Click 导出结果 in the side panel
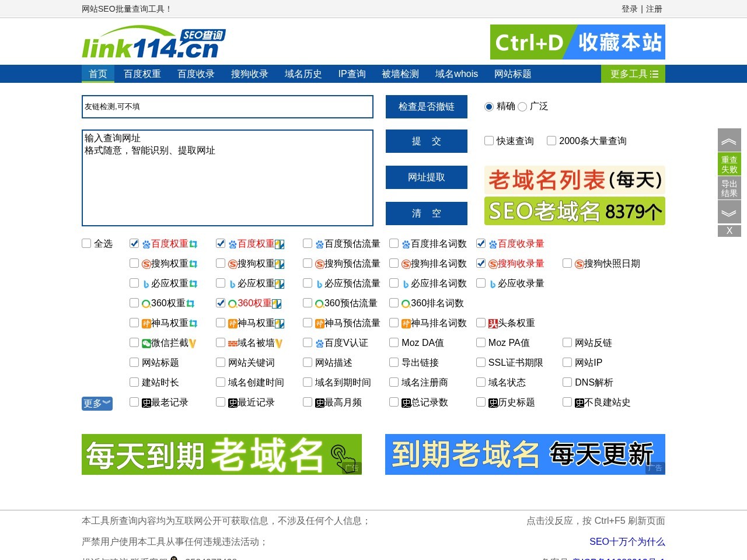The image size is (747, 560). [729, 188]
